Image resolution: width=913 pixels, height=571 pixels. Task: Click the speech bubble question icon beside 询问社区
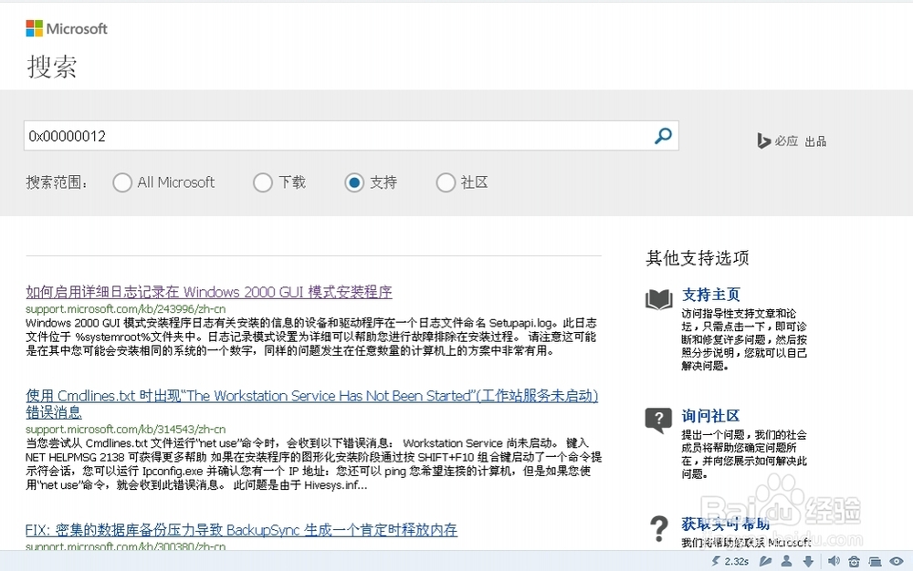tap(658, 420)
